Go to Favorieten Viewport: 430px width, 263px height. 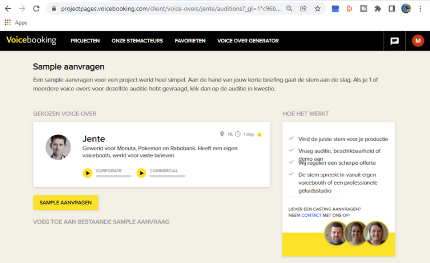coord(190,41)
